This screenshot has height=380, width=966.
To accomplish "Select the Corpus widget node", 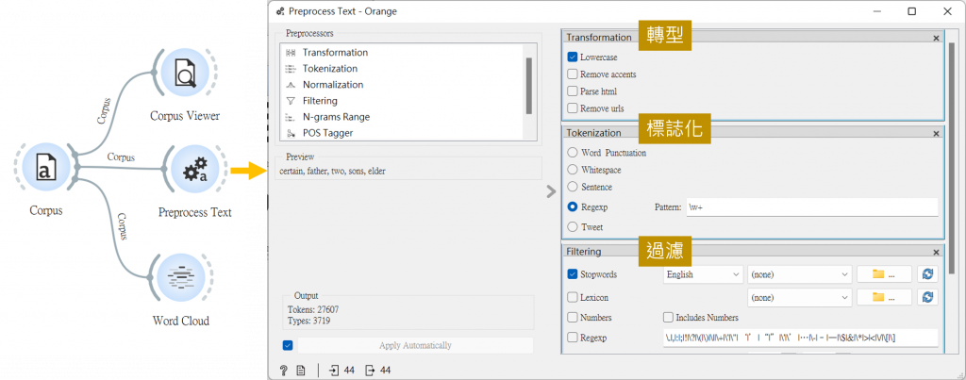I will coord(46,168).
